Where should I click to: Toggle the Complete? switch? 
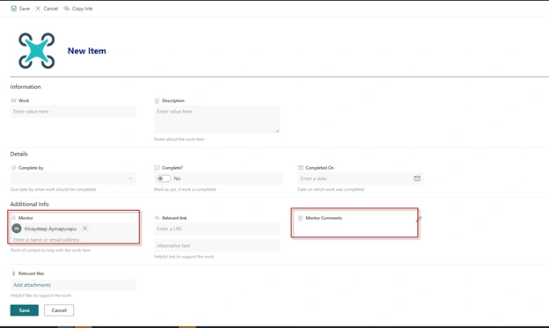(164, 179)
